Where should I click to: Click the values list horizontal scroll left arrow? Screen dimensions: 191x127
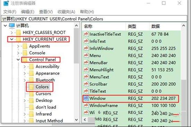click(85, 120)
